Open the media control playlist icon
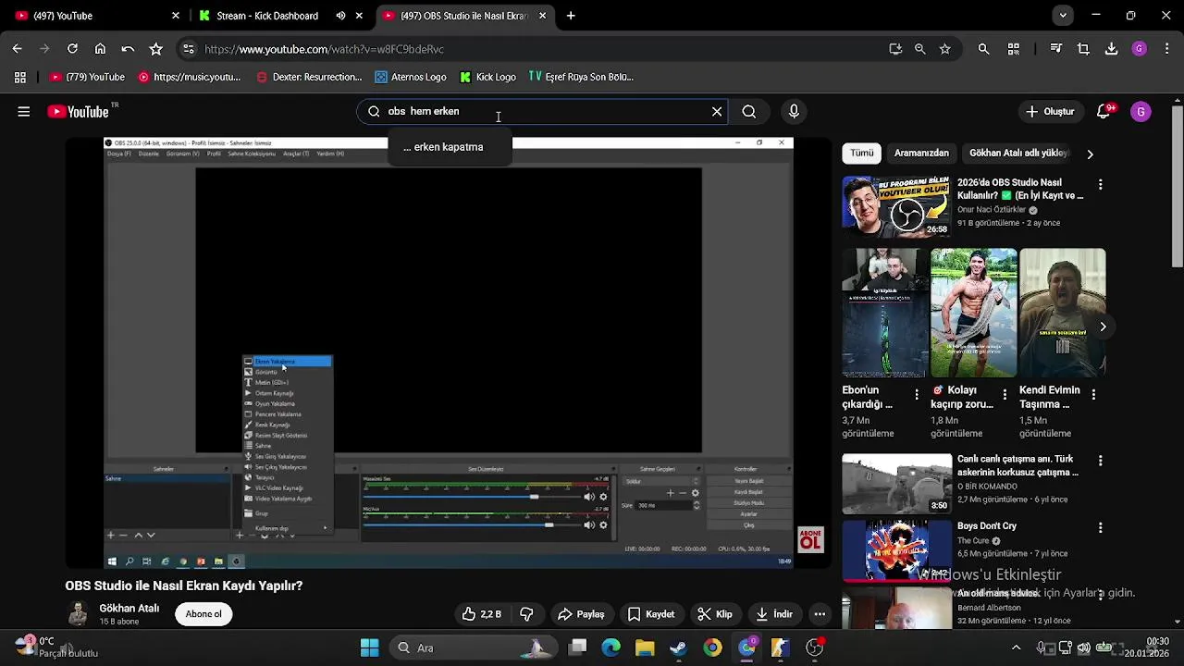Screen dimensions: 1184x666 coord(1055,49)
